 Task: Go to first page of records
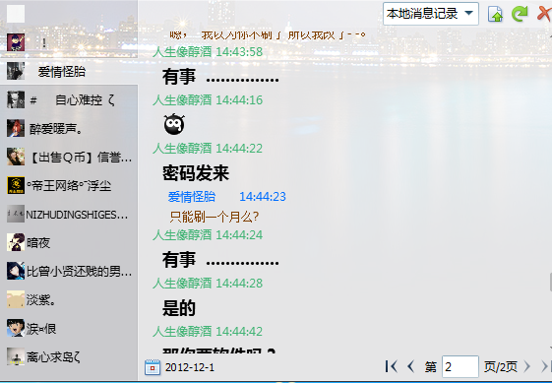(391, 366)
